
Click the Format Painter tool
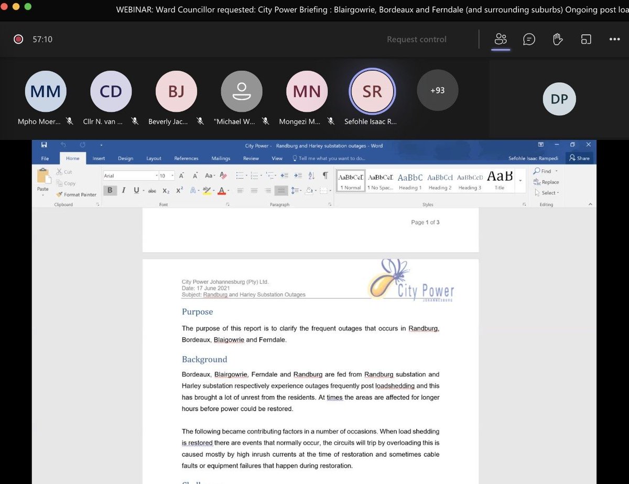pos(76,194)
